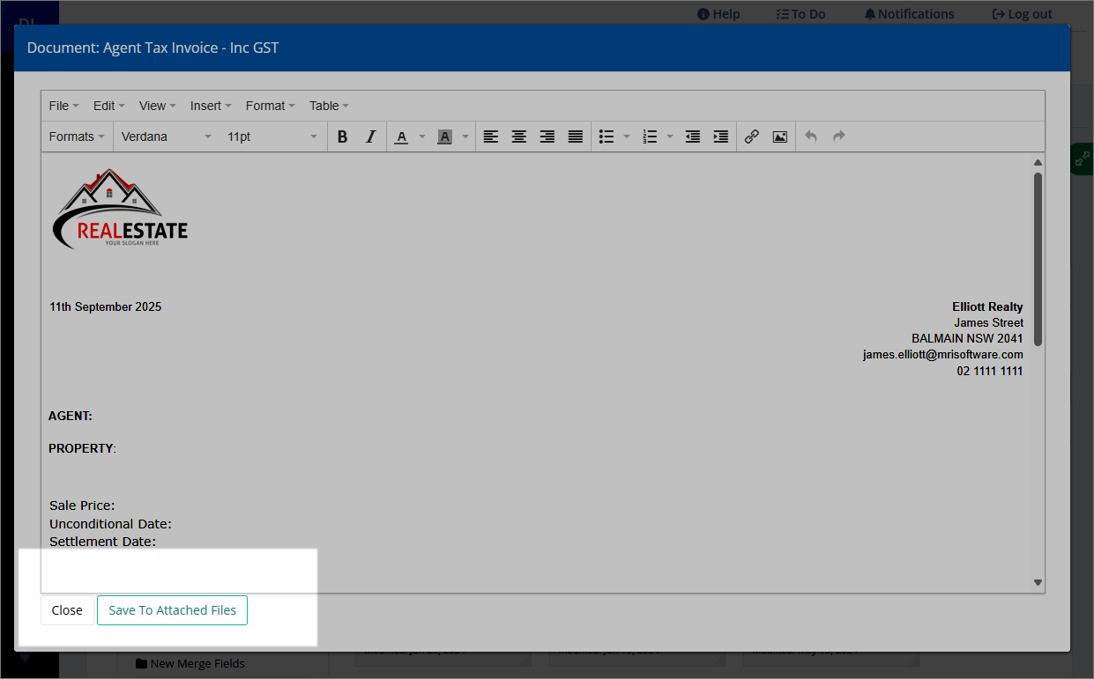The height and width of the screenshot is (679, 1094).
Task: Insert an image into document
Action: (780, 137)
